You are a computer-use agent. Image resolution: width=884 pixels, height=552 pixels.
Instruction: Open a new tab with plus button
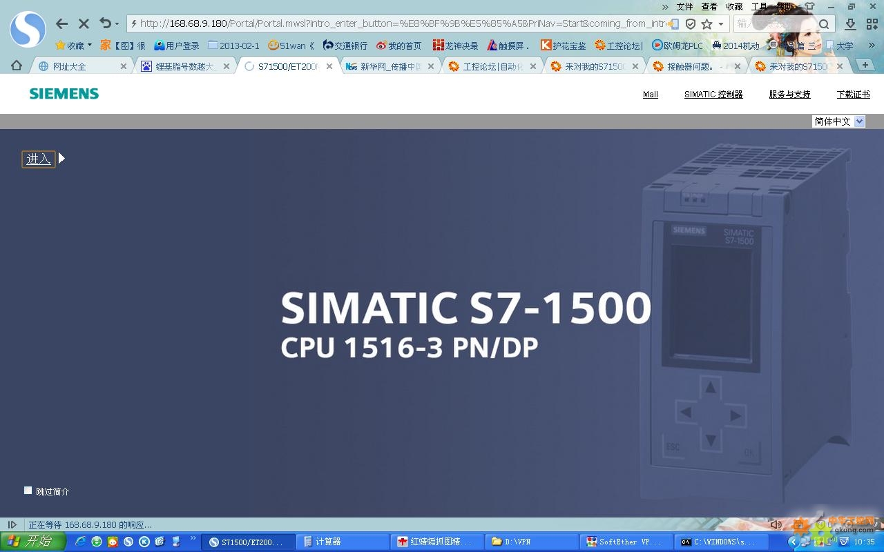point(865,65)
